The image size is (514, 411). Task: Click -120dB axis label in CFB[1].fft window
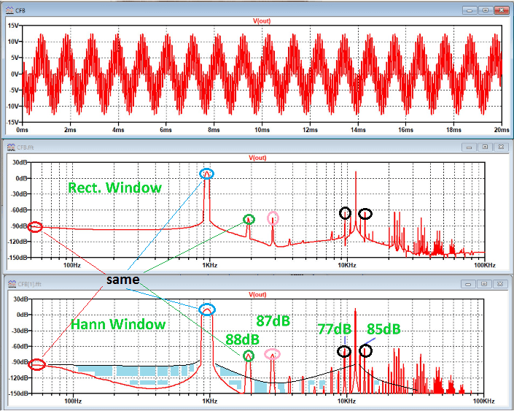click(x=18, y=378)
